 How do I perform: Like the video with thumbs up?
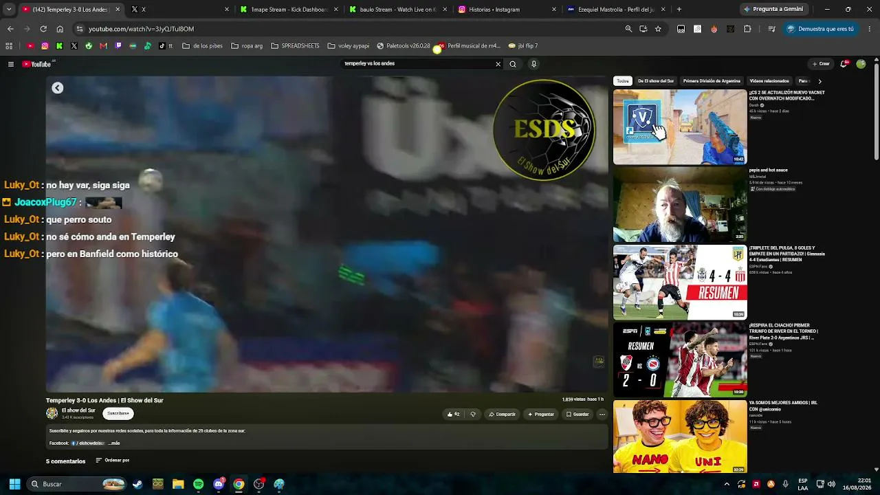[454, 414]
